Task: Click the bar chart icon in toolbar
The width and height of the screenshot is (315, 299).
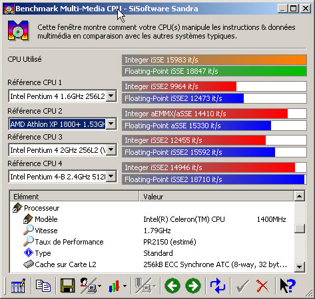Action: point(115,286)
